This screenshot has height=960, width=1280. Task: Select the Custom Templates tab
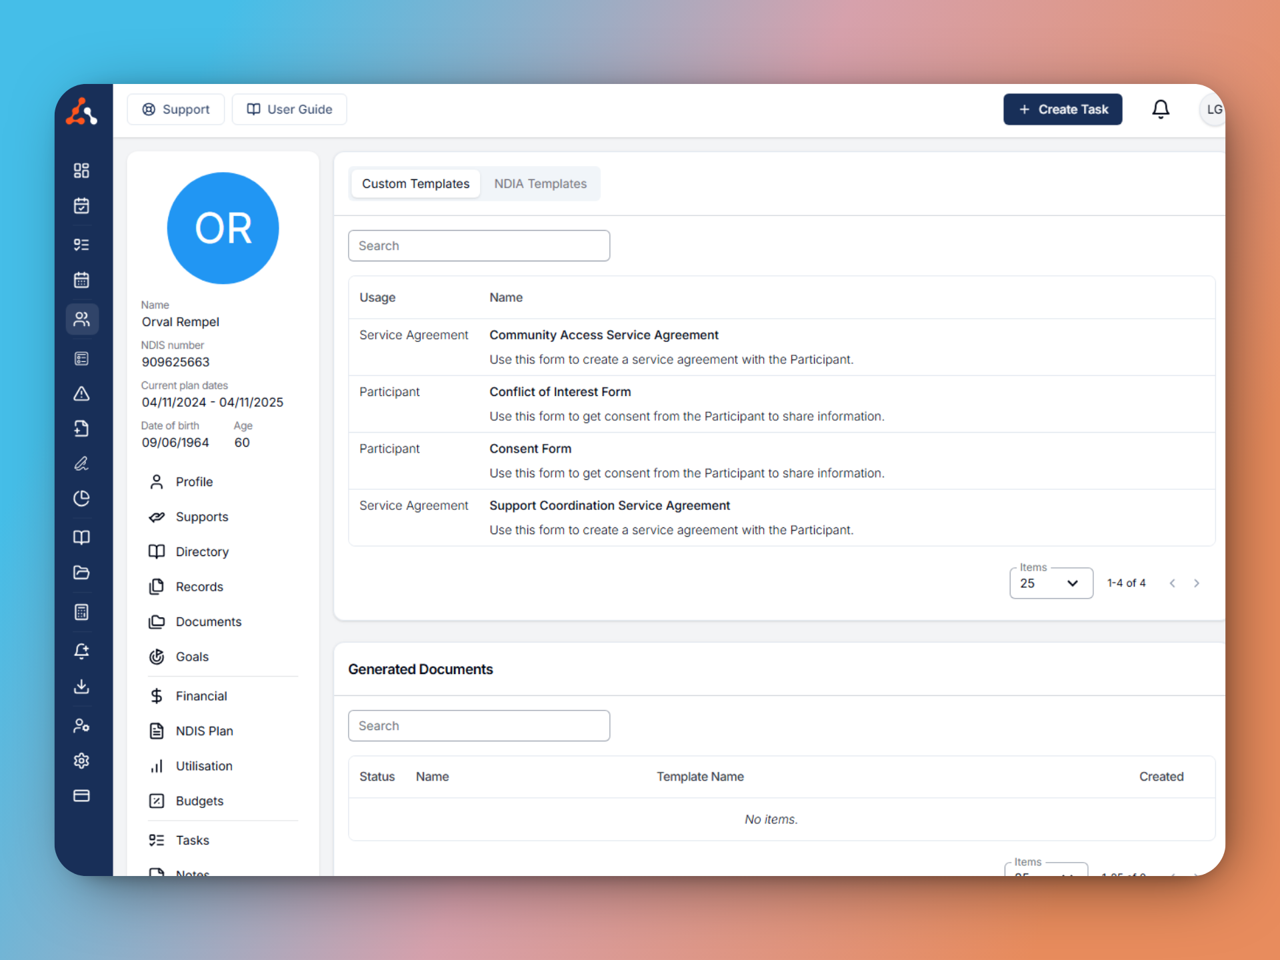pos(415,184)
